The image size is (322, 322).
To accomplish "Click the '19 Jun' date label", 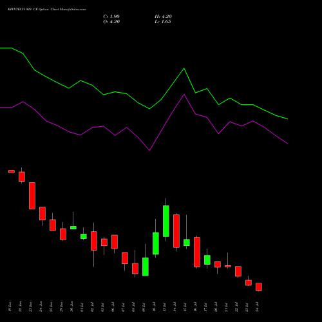I will (10, 307).
